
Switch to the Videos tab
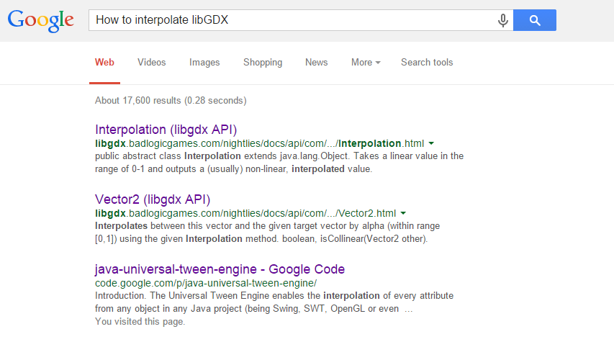tap(152, 63)
